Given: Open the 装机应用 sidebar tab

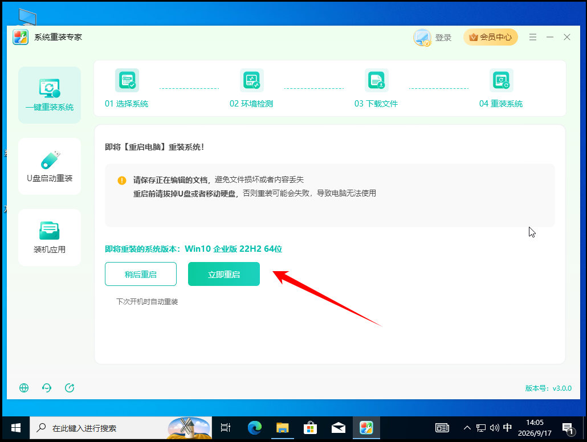Looking at the screenshot, I should pyautogui.click(x=50, y=238).
